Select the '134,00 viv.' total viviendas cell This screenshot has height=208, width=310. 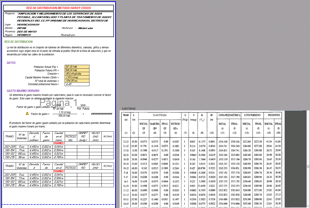coord(77,81)
